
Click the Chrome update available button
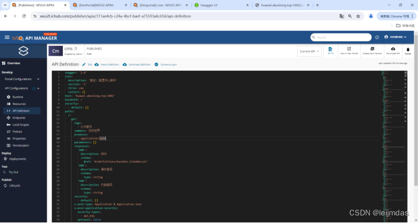(x=396, y=16)
